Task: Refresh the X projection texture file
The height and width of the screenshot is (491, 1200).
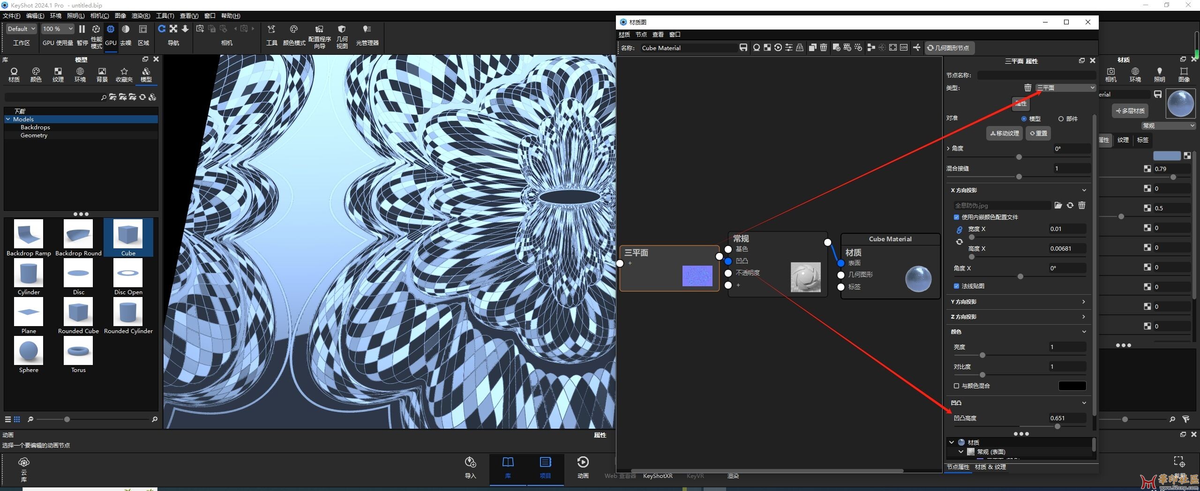Action: [x=1070, y=205]
